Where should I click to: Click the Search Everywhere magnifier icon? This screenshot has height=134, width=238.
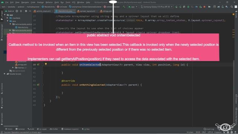[x=232, y=7]
